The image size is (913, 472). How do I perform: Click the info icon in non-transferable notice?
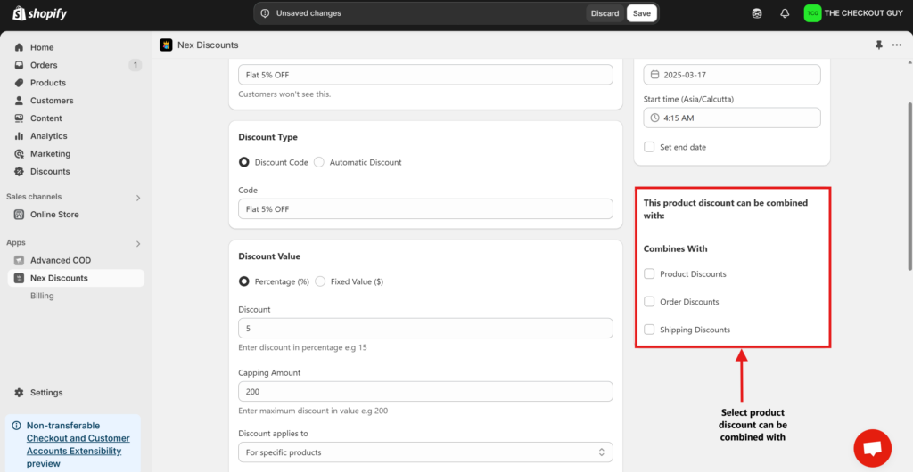point(16,426)
